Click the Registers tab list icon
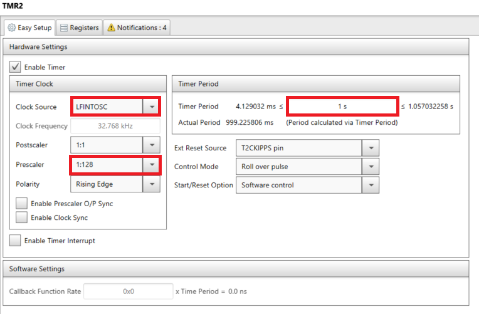This screenshot has height=314, width=479. pyautogui.click(x=63, y=28)
